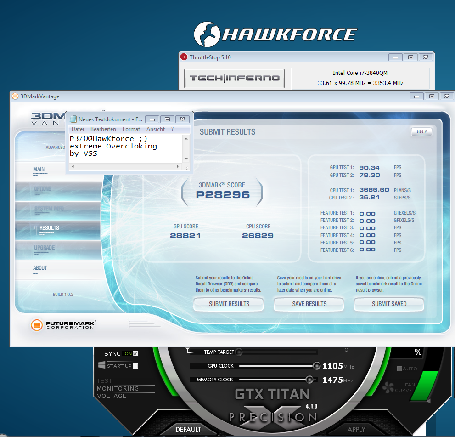The width and height of the screenshot is (455, 437).
Task: Open the About section in 3DMark
Action: coord(40,268)
